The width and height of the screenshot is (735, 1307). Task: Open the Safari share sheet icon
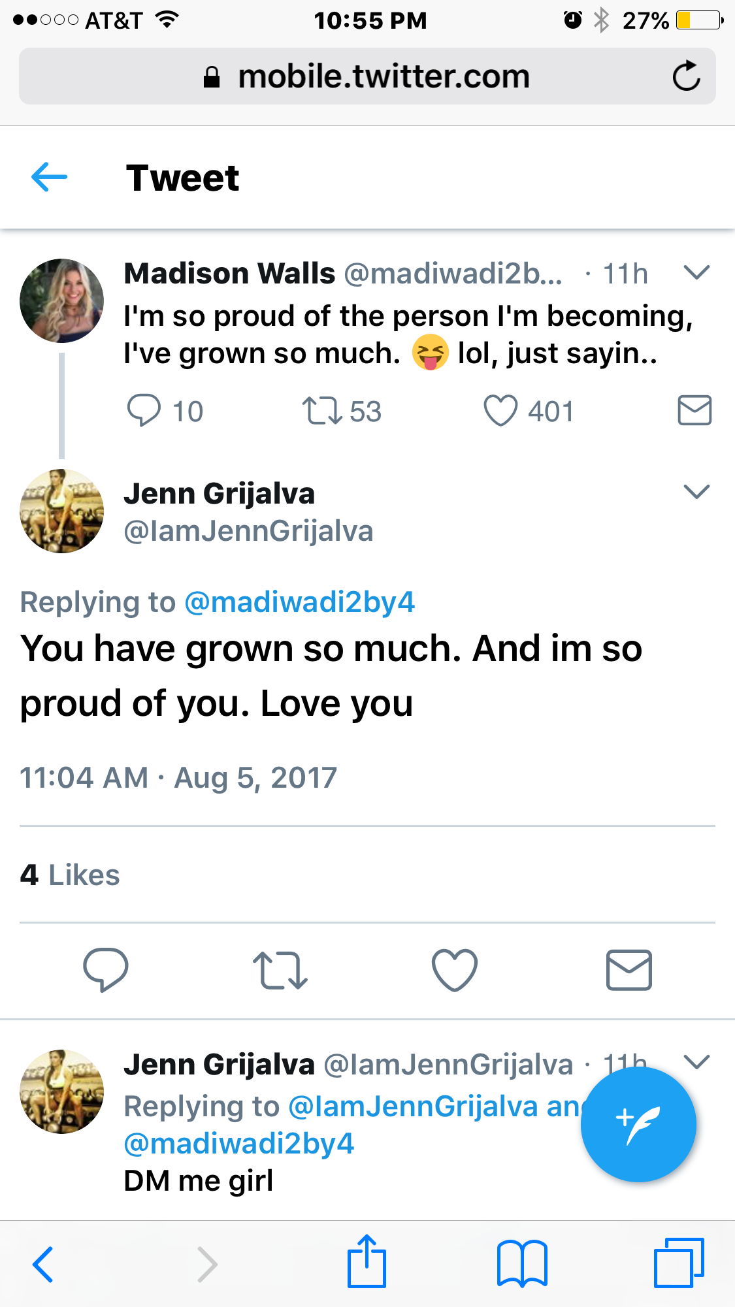tap(367, 1262)
